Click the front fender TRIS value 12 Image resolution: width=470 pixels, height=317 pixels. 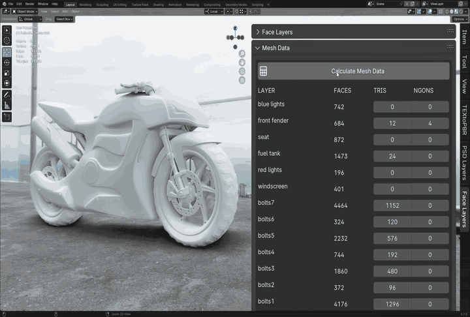(x=392, y=123)
